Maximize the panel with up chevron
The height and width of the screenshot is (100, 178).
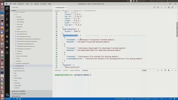172,70
